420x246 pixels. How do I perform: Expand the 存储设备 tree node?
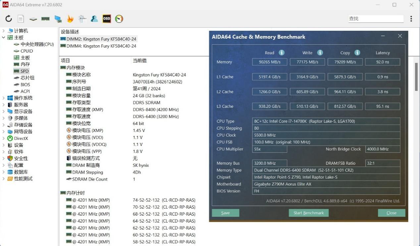point(4,125)
